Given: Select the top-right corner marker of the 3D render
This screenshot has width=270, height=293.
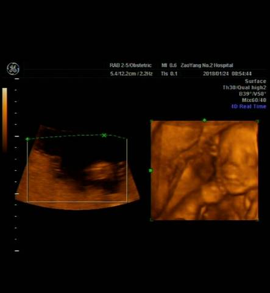Looking at the screenshot, I should click(x=258, y=121).
